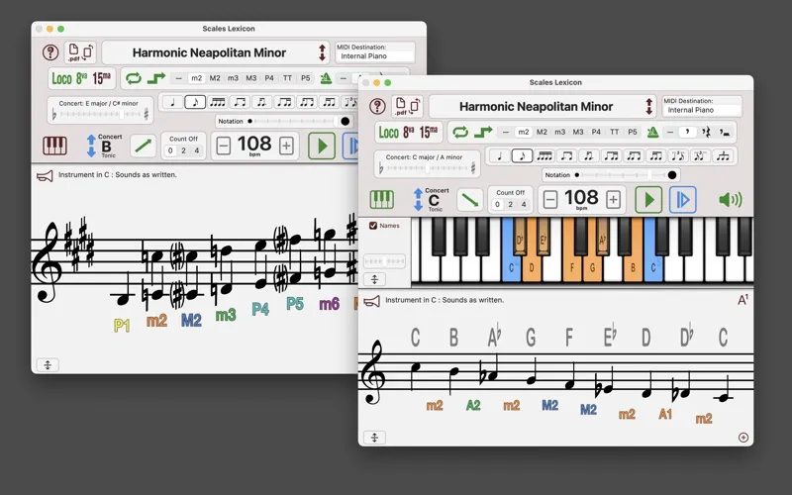The image size is (792, 495).
Task: Select the single breath mark in front window
Action: (x=687, y=132)
